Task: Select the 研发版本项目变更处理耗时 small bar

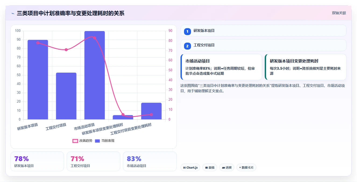Action: [x=123, y=117]
